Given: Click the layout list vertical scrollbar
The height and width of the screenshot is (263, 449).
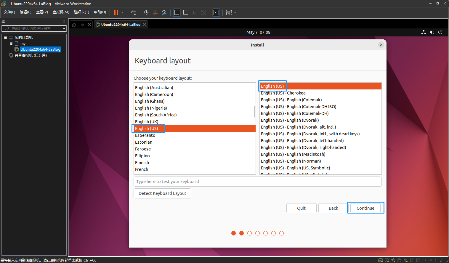Looking at the screenshot, I should point(255,112).
